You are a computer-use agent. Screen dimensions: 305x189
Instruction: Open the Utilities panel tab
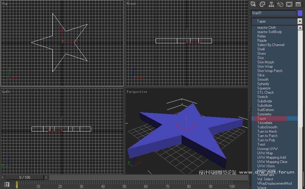[298, 4]
